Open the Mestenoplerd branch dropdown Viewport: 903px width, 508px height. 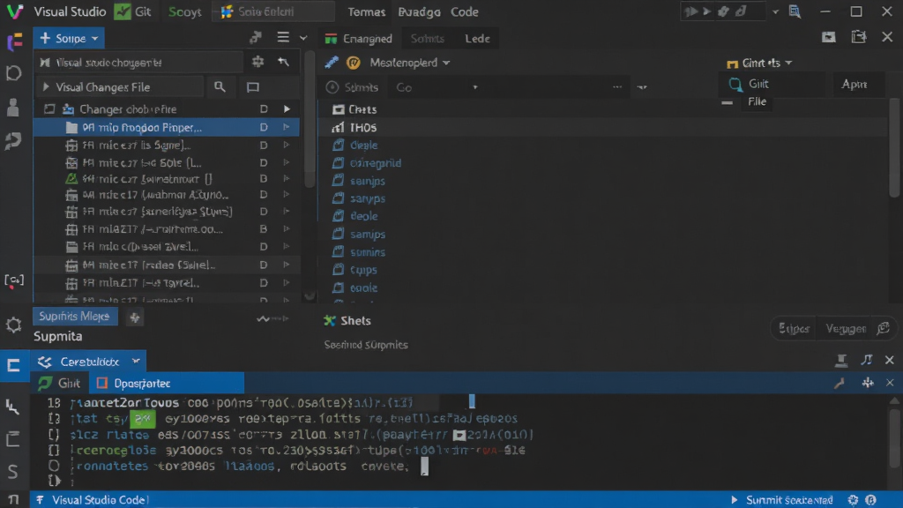pos(409,63)
